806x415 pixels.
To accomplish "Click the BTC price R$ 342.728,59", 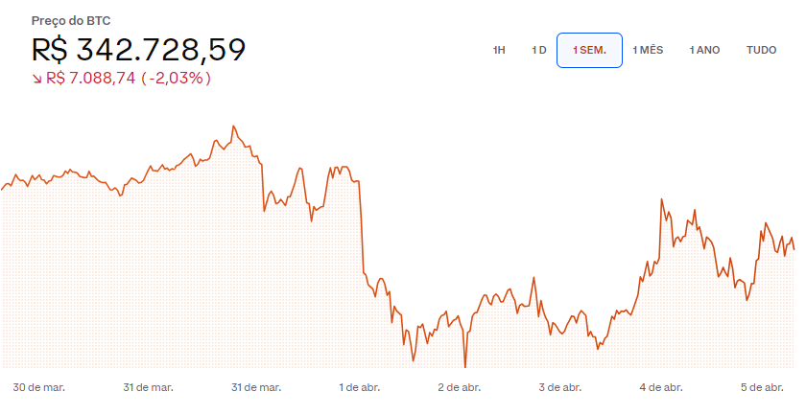I will 139,50.
